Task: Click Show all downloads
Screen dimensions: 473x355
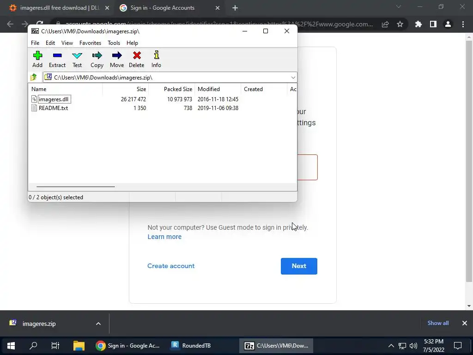Action: tap(438, 323)
